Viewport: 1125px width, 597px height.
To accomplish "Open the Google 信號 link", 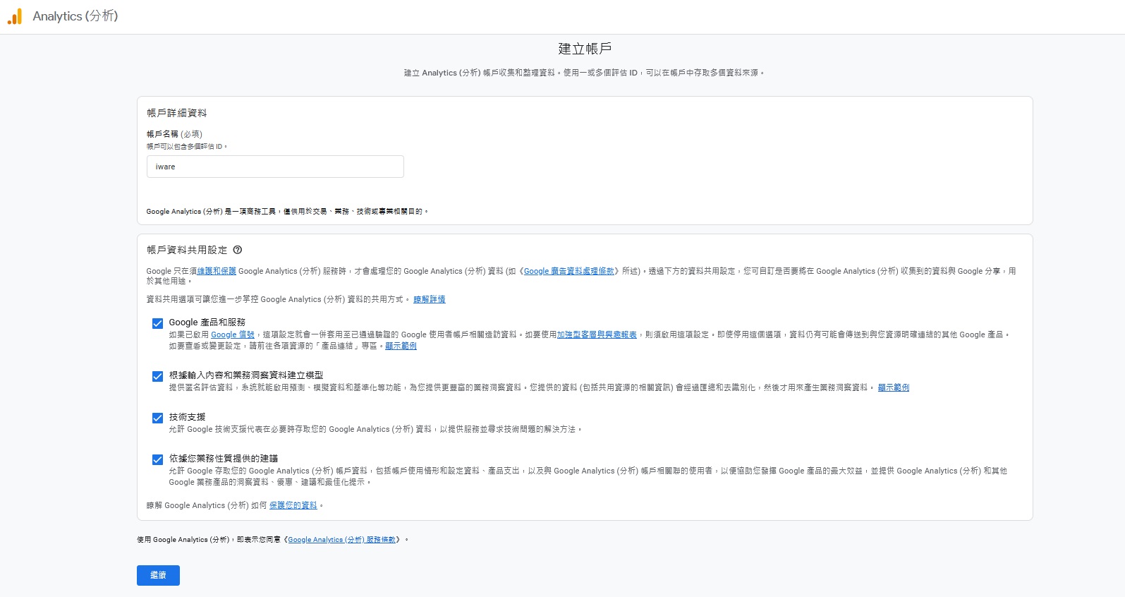I will coord(233,334).
